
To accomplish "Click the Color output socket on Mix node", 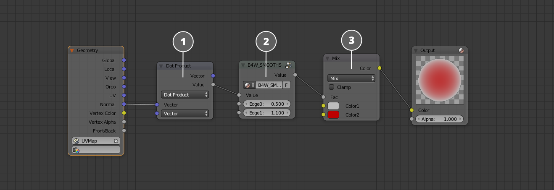I will (x=379, y=68).
